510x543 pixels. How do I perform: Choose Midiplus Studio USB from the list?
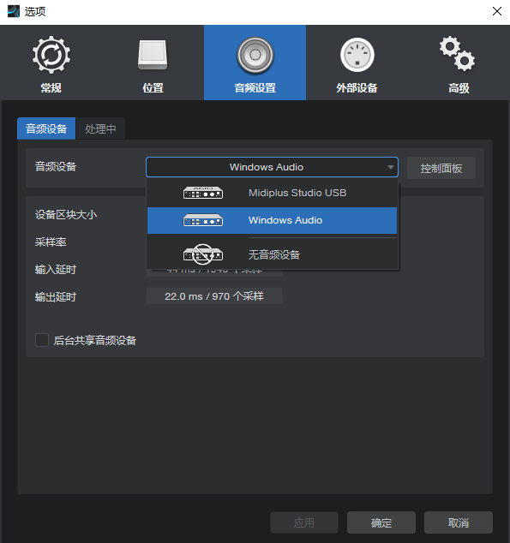click(272, 193)
